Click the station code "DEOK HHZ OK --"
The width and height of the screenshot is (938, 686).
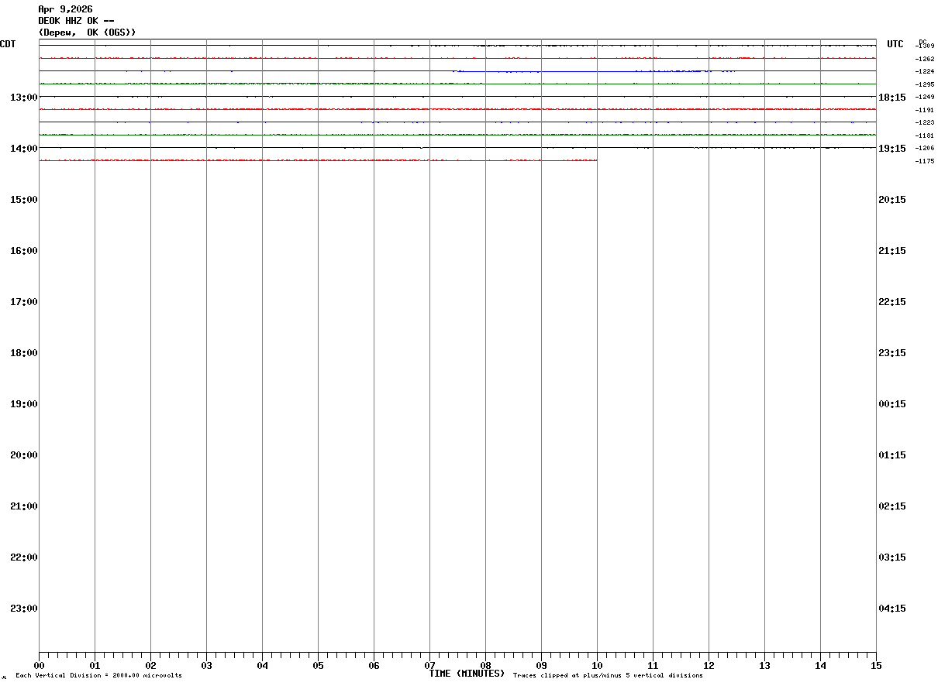click(x=76, y=21)
